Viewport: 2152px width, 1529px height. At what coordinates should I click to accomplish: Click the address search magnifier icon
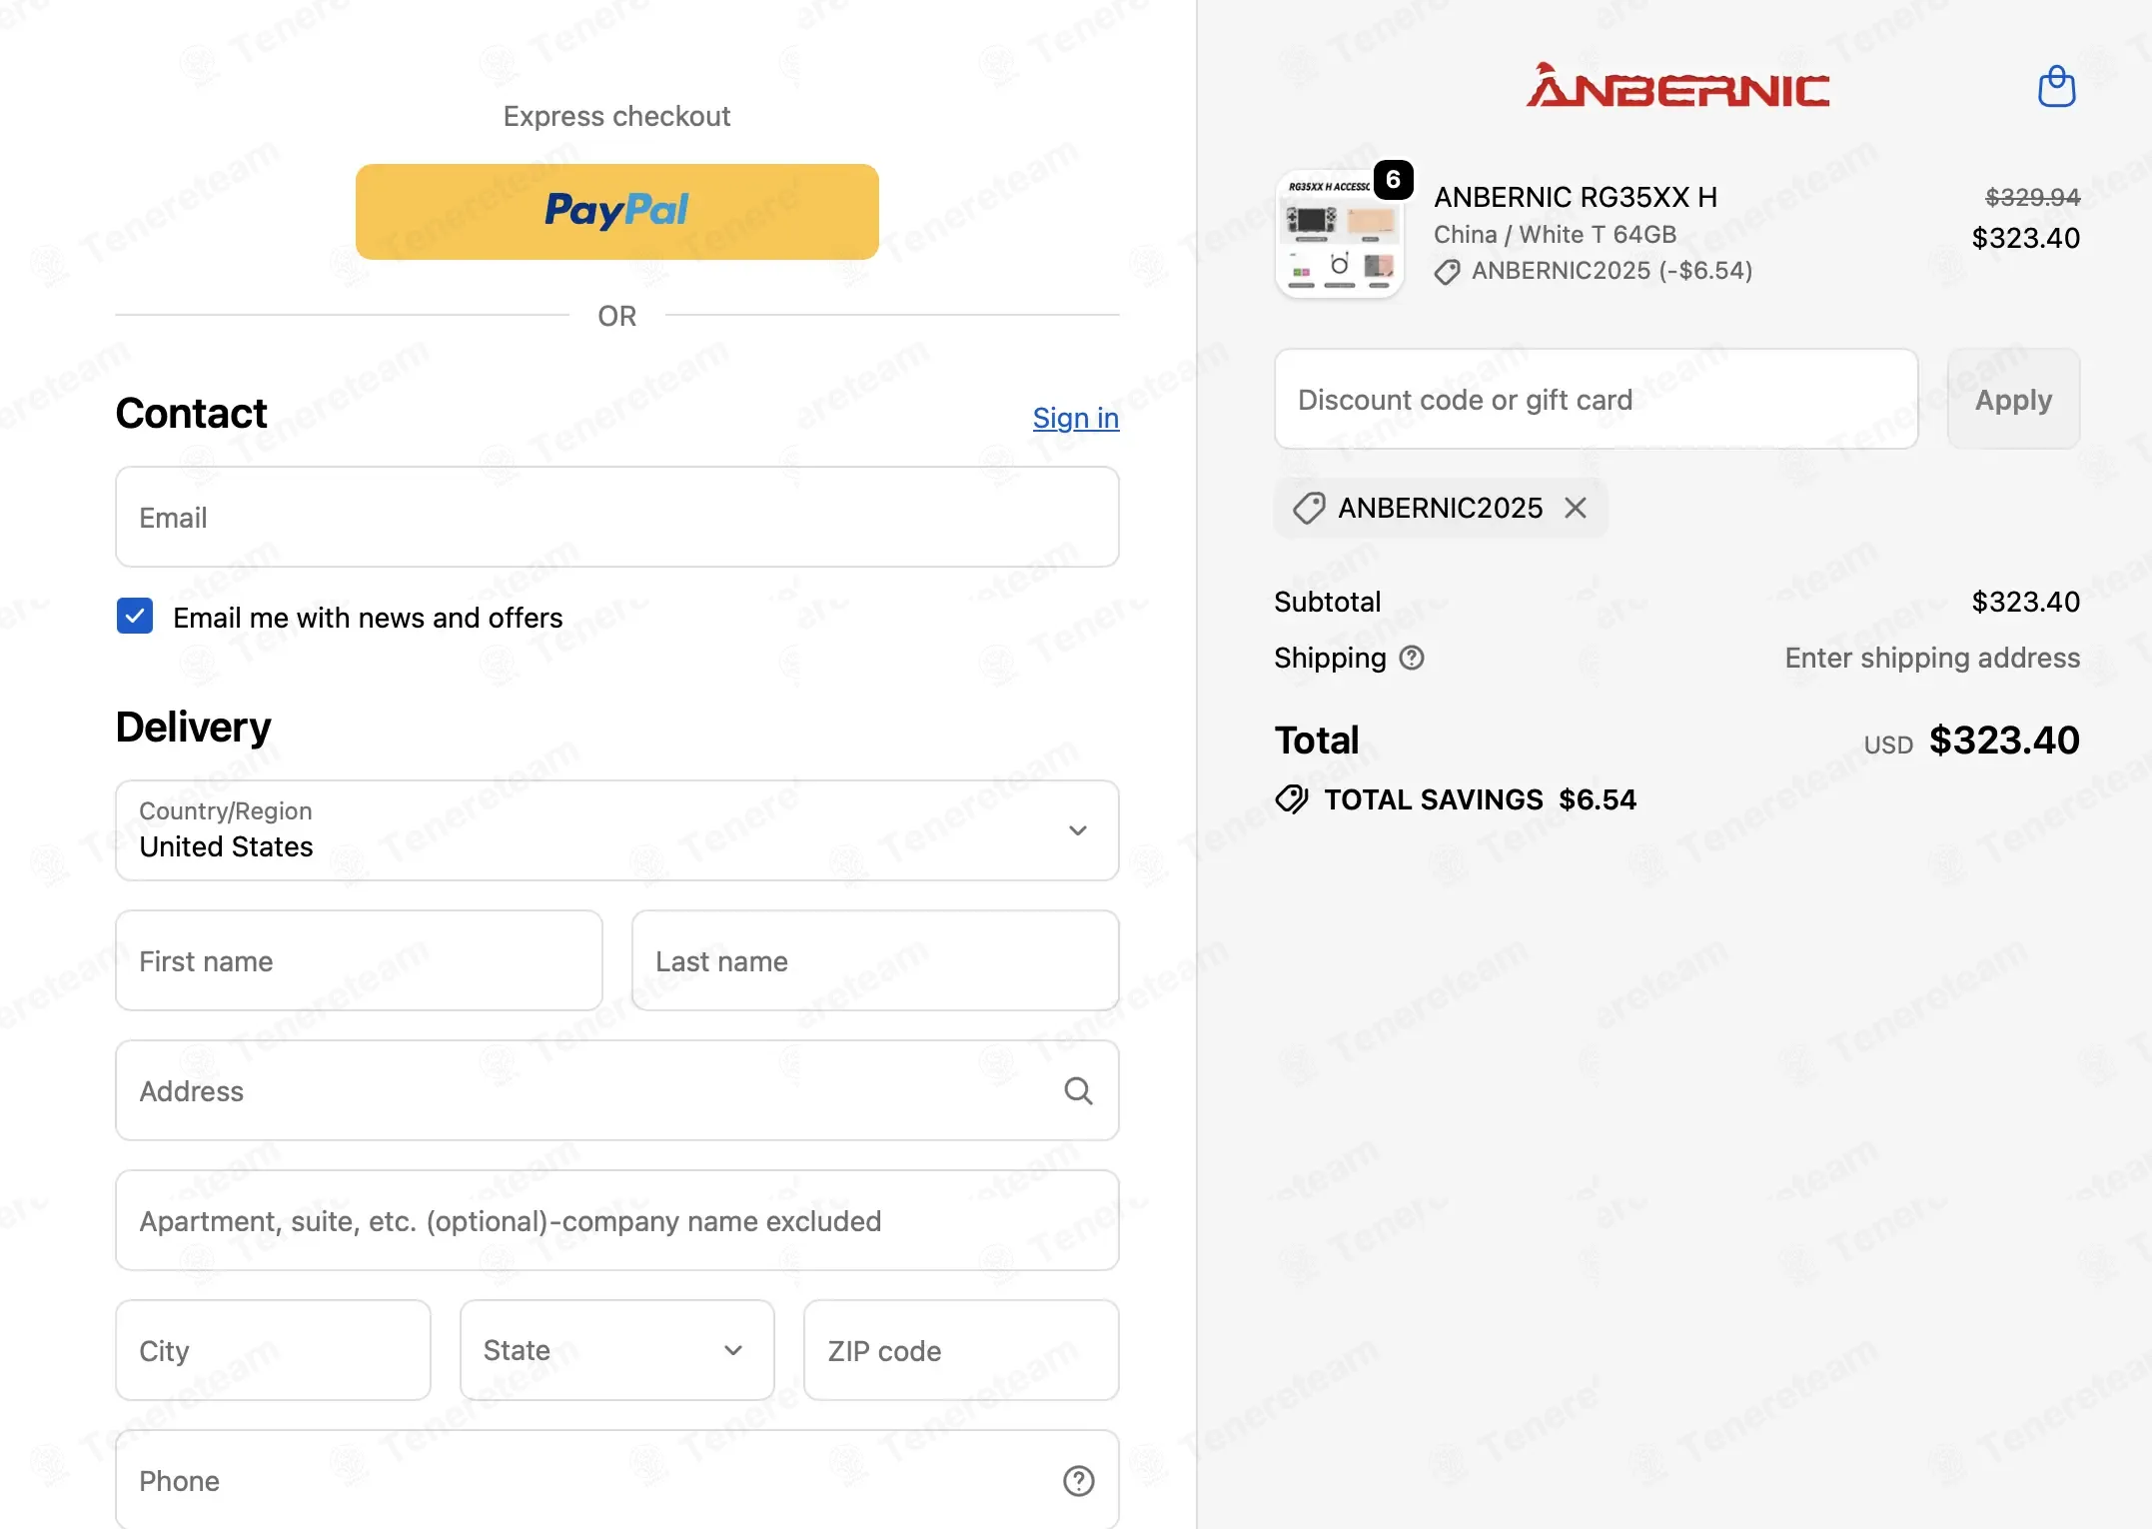point(1078,1090)
